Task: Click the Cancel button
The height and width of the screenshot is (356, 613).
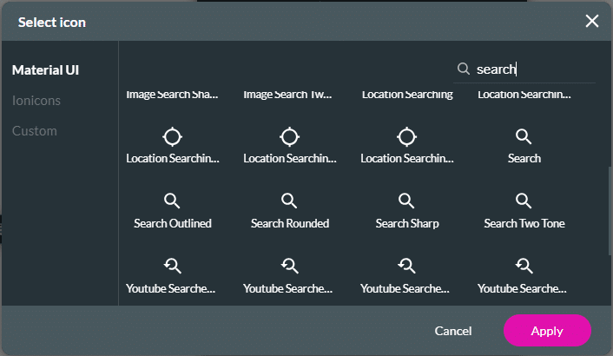Action: coord(453,331)
